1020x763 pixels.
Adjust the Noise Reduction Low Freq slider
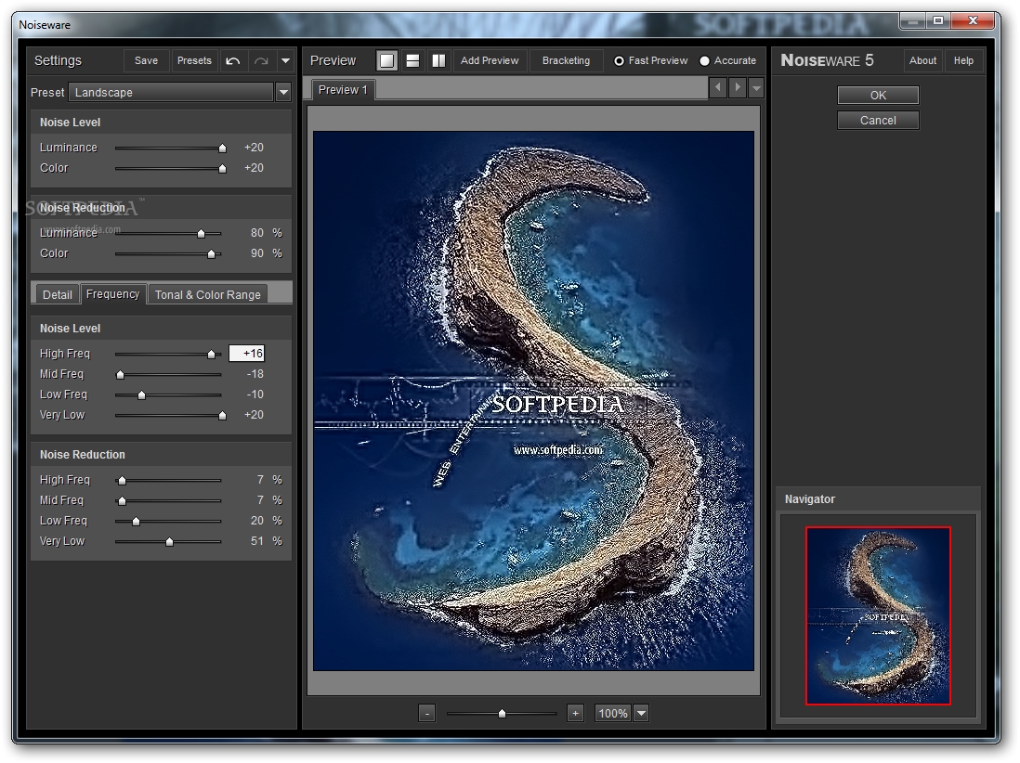(x=136, y=522)
